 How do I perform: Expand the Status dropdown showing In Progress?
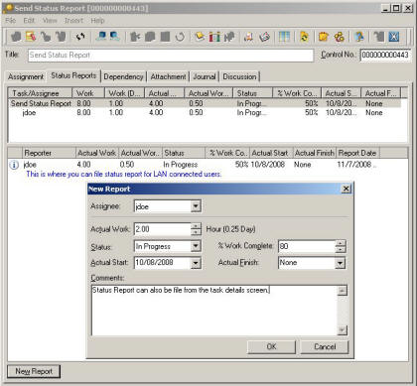[x=196, y=246]
